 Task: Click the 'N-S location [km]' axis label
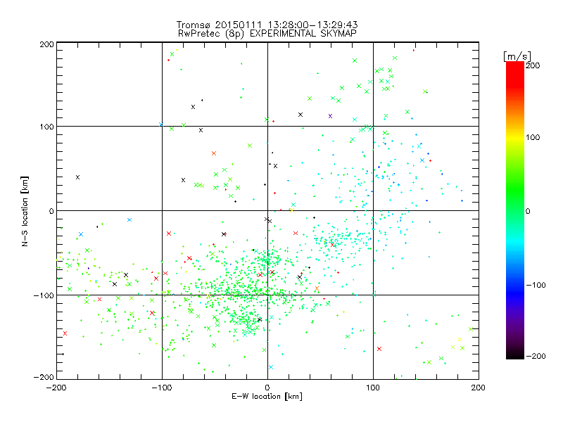click(25, 211)
